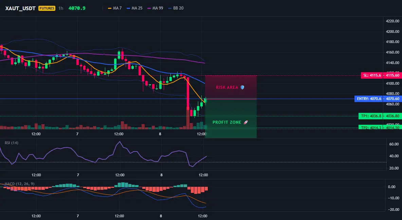Click the 4080.00 price axis value
This screenshot has height=220, width=402.
[x=392, y=94]
